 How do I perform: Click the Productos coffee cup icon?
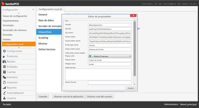[x=4, y=56]
